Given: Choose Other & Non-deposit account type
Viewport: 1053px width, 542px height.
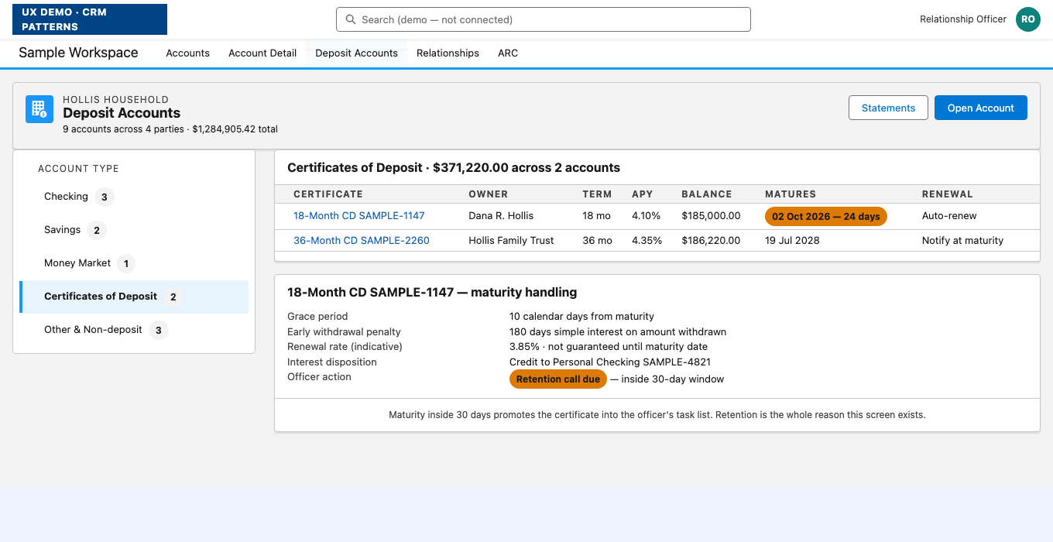Looking at the screenshot, I should point(134,330).
